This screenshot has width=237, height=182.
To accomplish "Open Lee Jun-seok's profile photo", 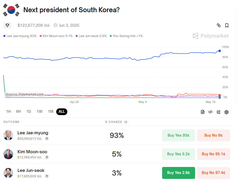I will pos(8,173).
